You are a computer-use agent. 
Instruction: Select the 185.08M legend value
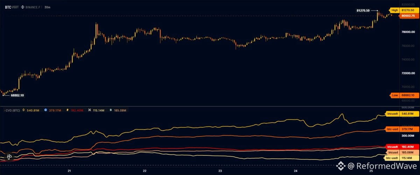(120, 110)
